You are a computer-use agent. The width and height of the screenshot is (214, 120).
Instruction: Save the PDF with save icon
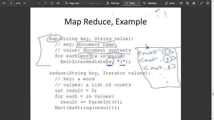(188, 3)
